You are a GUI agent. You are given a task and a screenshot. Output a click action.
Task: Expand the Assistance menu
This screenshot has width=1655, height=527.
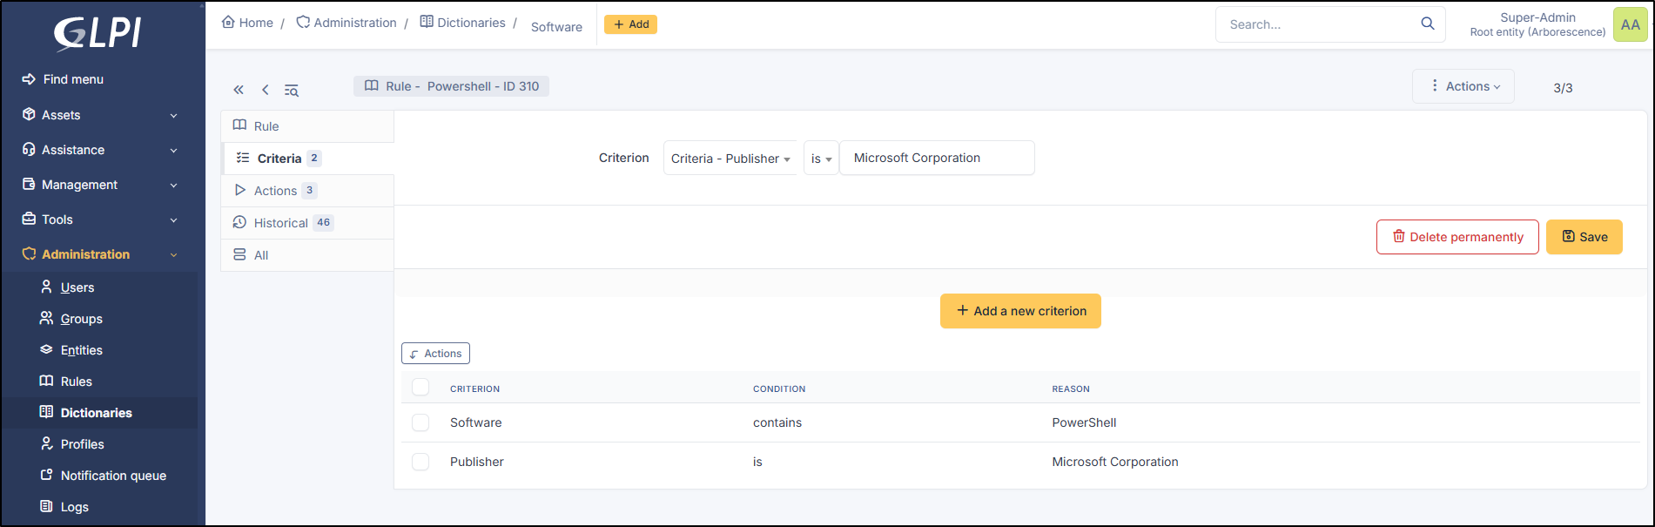point(100,150)
